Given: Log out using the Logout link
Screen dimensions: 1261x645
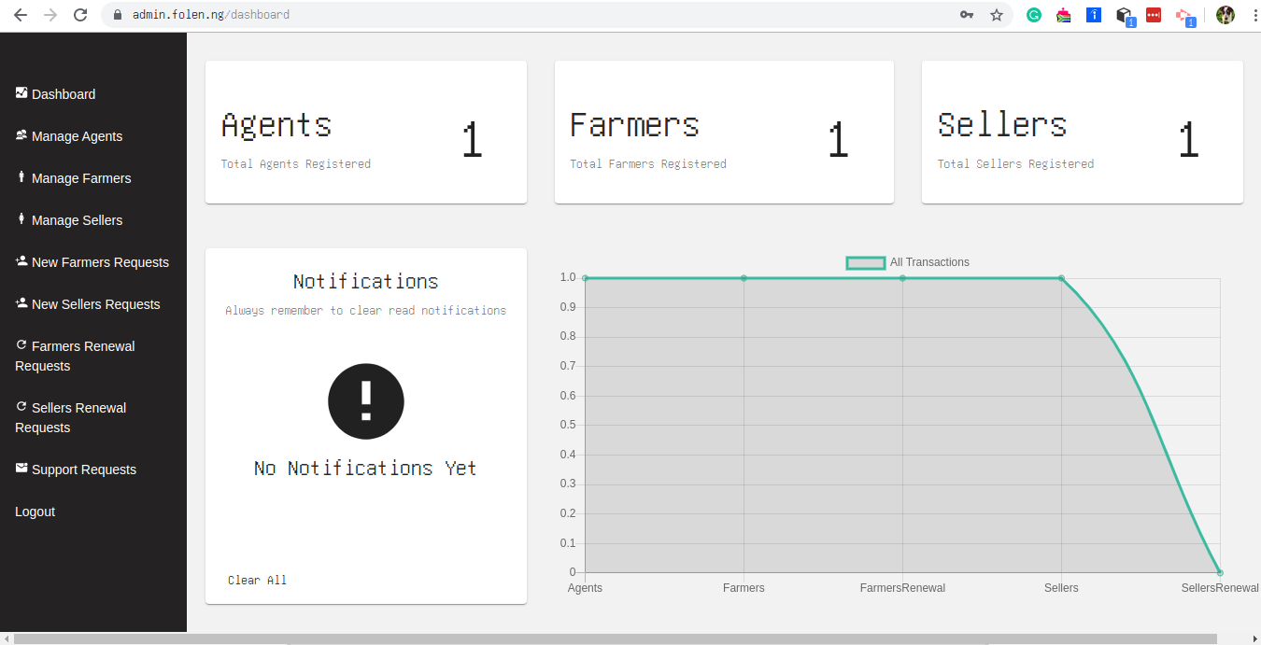Looking at the screenshot, I should click(x=35, y=512).
